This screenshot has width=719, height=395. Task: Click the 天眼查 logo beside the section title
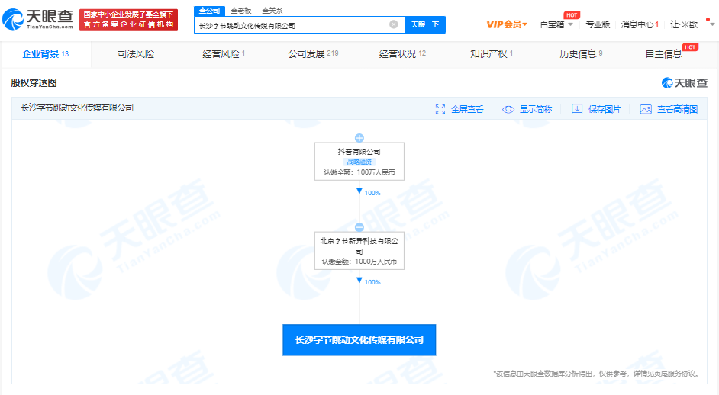685,83
